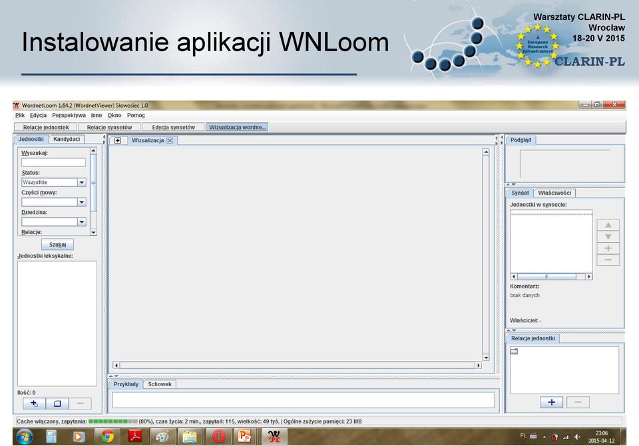Move synset unit down with triangle button
This screenshot has height=446, width=639.
click(x=608, y=237)
